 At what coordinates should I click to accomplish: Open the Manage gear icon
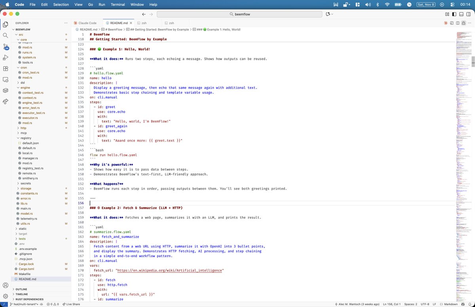[6, 296]
